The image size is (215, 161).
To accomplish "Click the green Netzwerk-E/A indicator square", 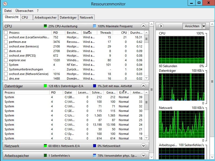I will coord(45,146).
